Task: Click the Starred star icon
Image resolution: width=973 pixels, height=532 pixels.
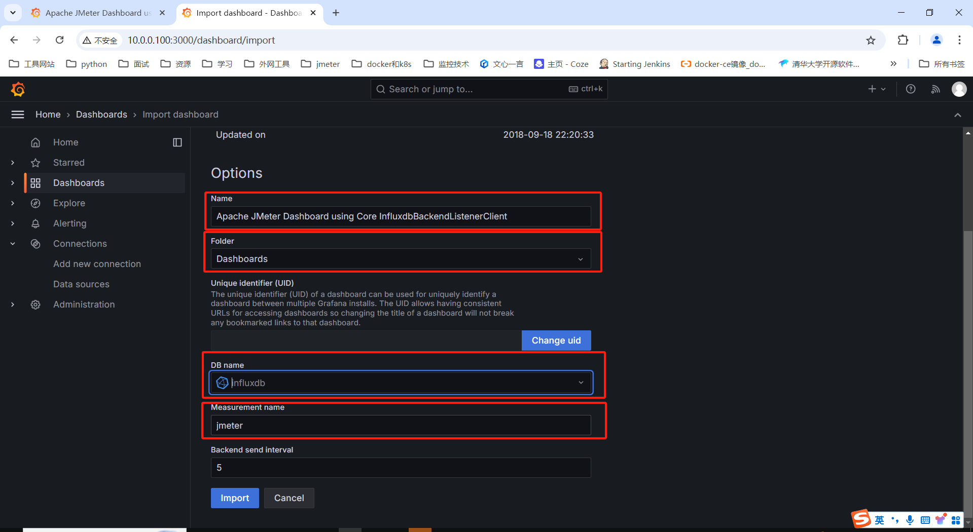Action: click(35, 163)
